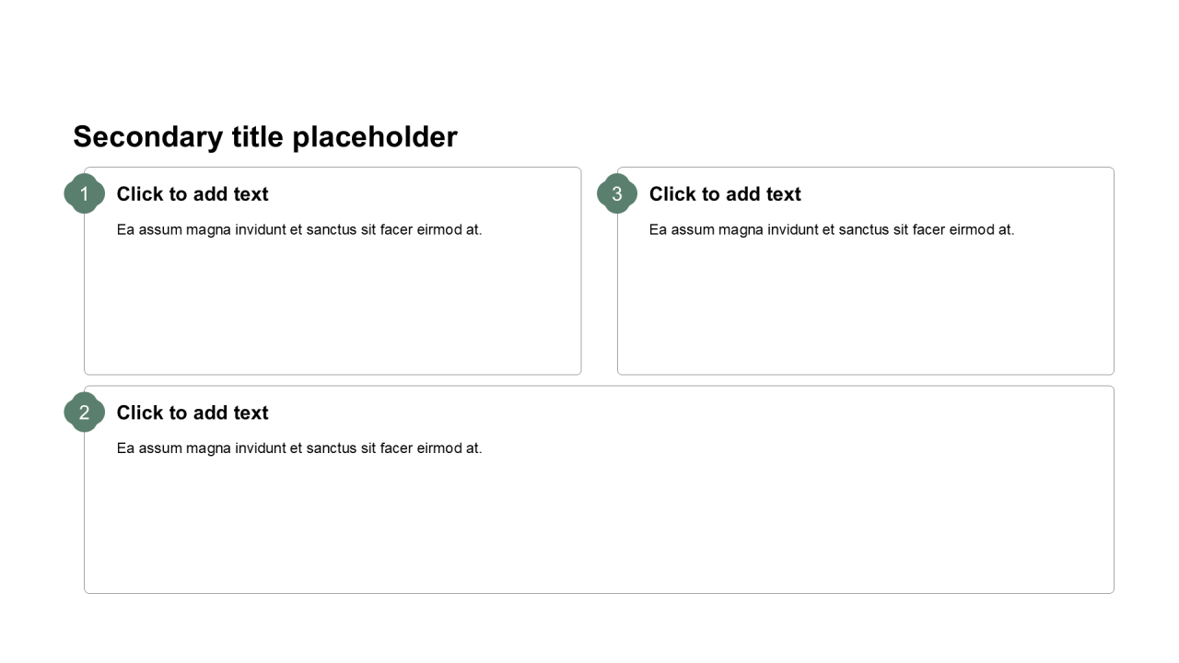1179x663 pixels.
Task: Select body text in box 3
Action: click(x=832, y=229)
